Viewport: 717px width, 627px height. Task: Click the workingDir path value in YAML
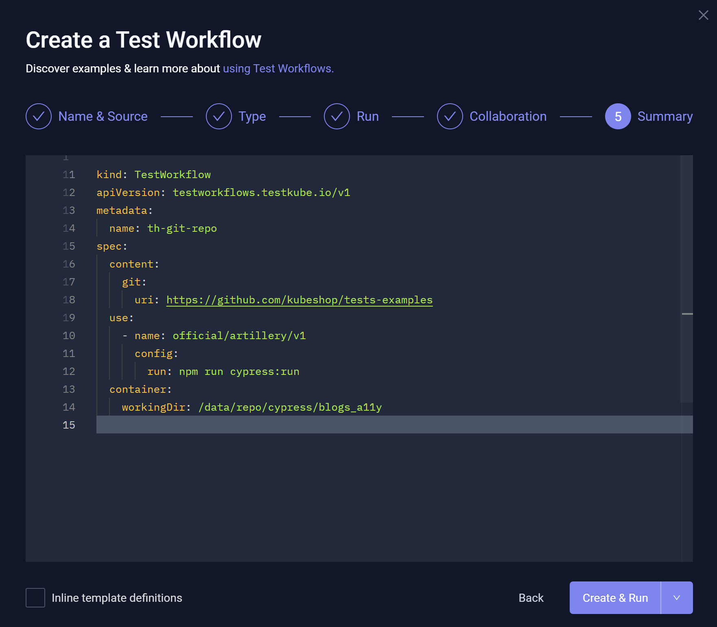(x=290, y=407)
